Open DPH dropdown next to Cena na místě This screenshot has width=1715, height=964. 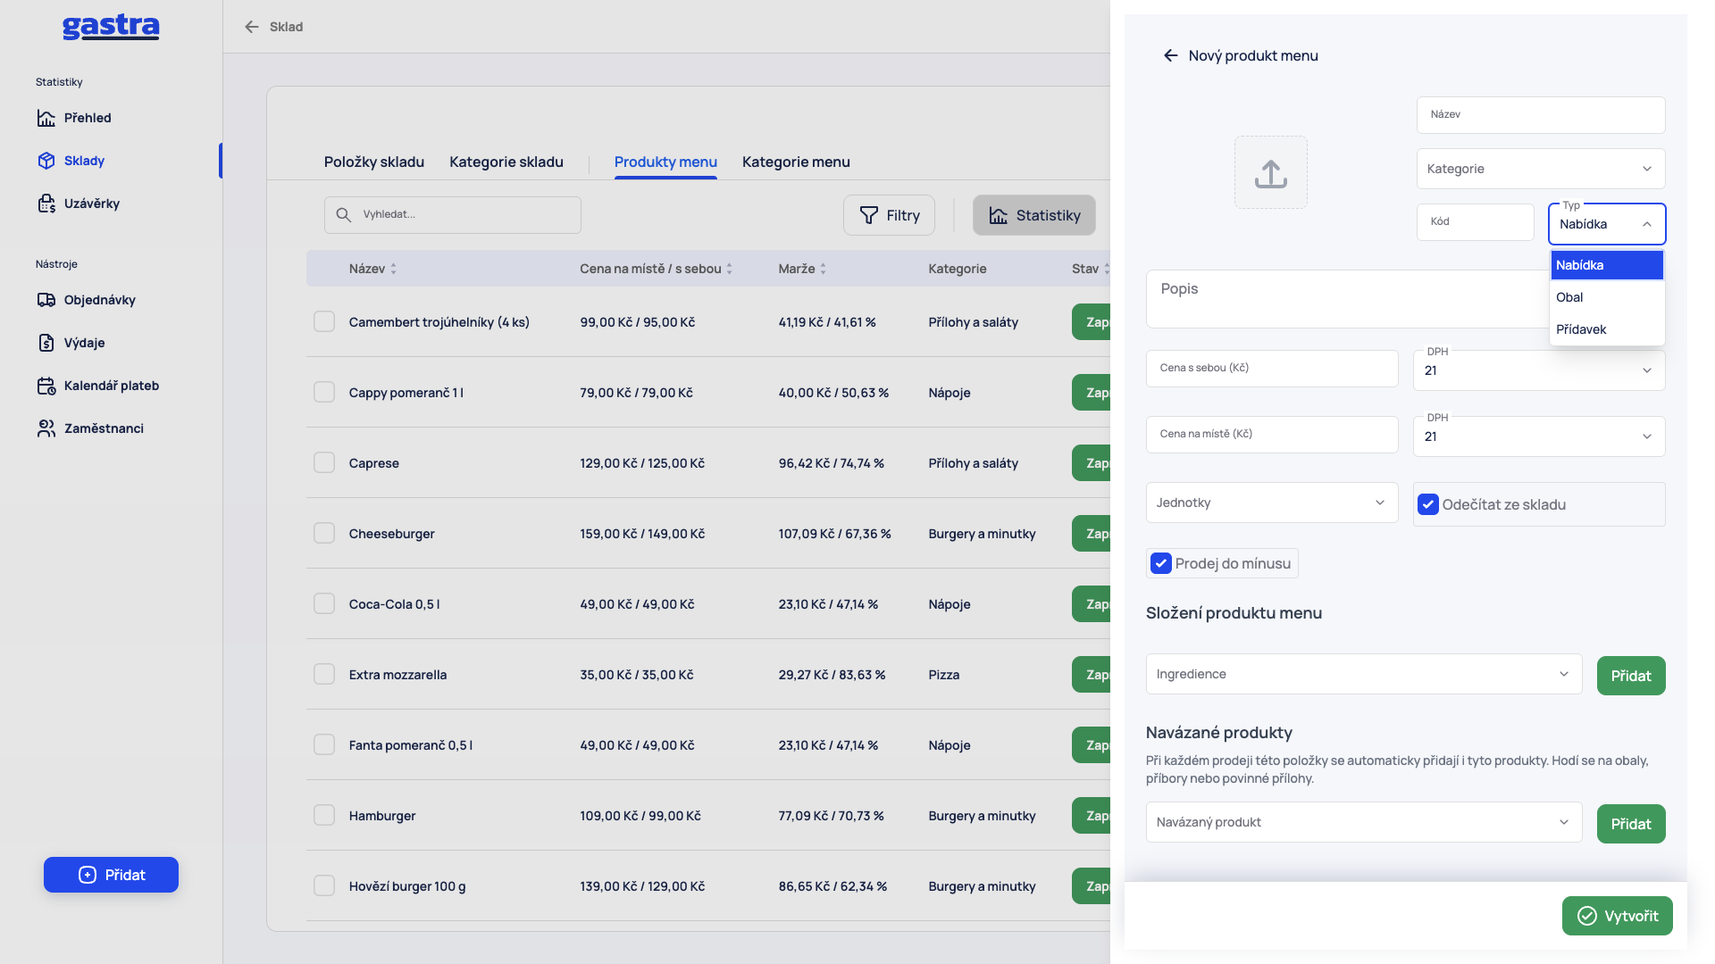[x=1538, y=436]
